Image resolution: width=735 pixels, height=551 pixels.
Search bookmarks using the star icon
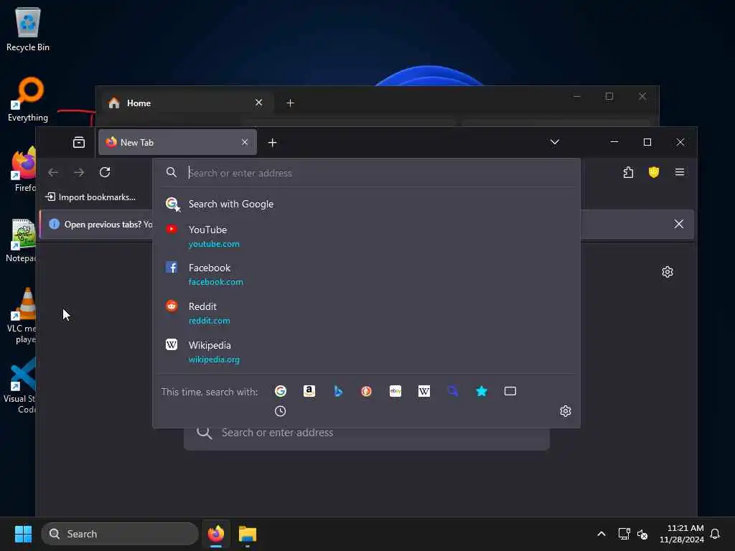click(482, 391)
